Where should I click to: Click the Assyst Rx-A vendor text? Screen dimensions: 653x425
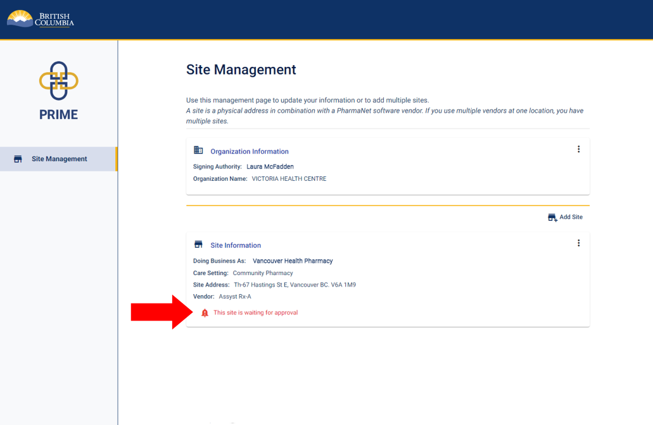(x=234, y=296)
